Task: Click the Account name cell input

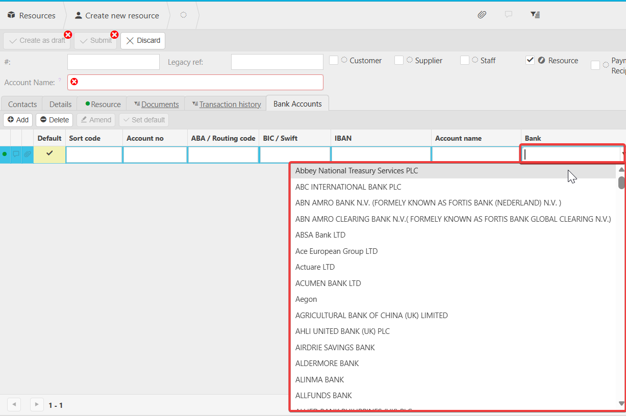Action: (x=475, y=154)
